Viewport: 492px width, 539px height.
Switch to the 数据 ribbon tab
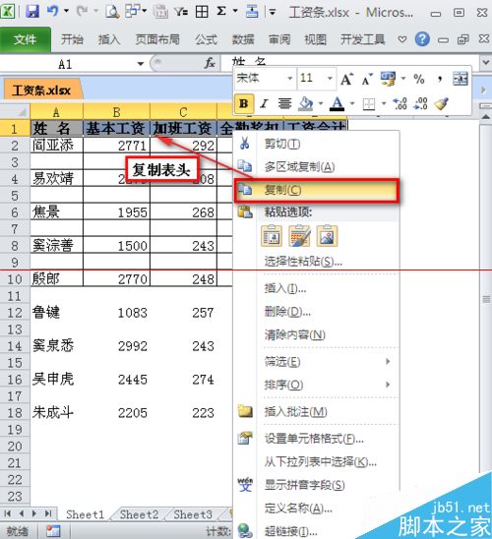coord(243,39)
